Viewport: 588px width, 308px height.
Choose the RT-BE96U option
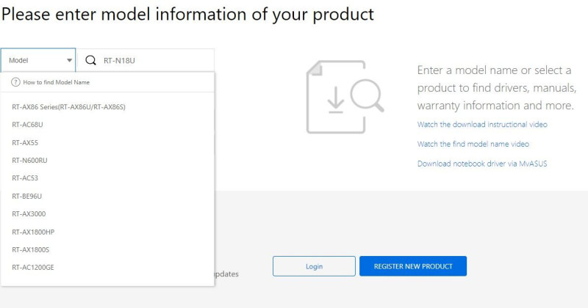(27, 196)
